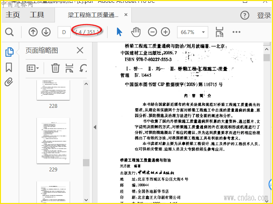Click the ISBN 978-7-80227-555-3 line
Viewport: 273px width, 204px height.
click(x=148, y=60)
